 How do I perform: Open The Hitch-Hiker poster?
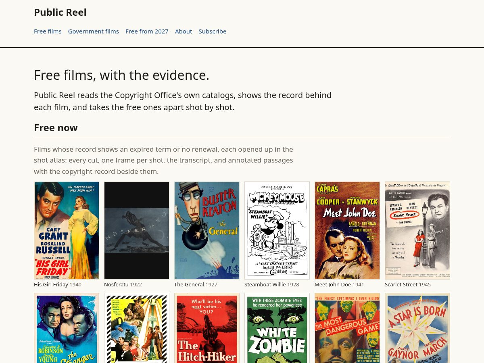pyautogui.click(x=207, y=328)
